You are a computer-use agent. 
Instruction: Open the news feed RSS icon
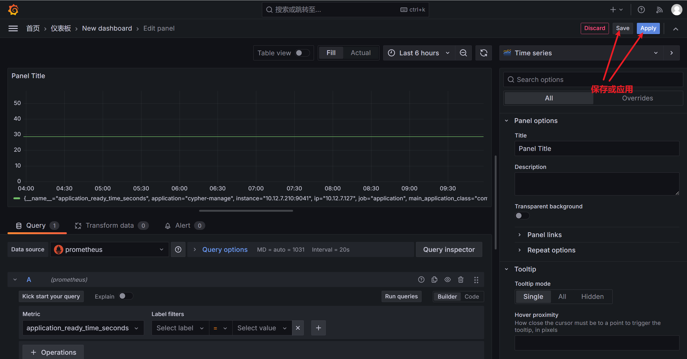click(x=659, y=10)
